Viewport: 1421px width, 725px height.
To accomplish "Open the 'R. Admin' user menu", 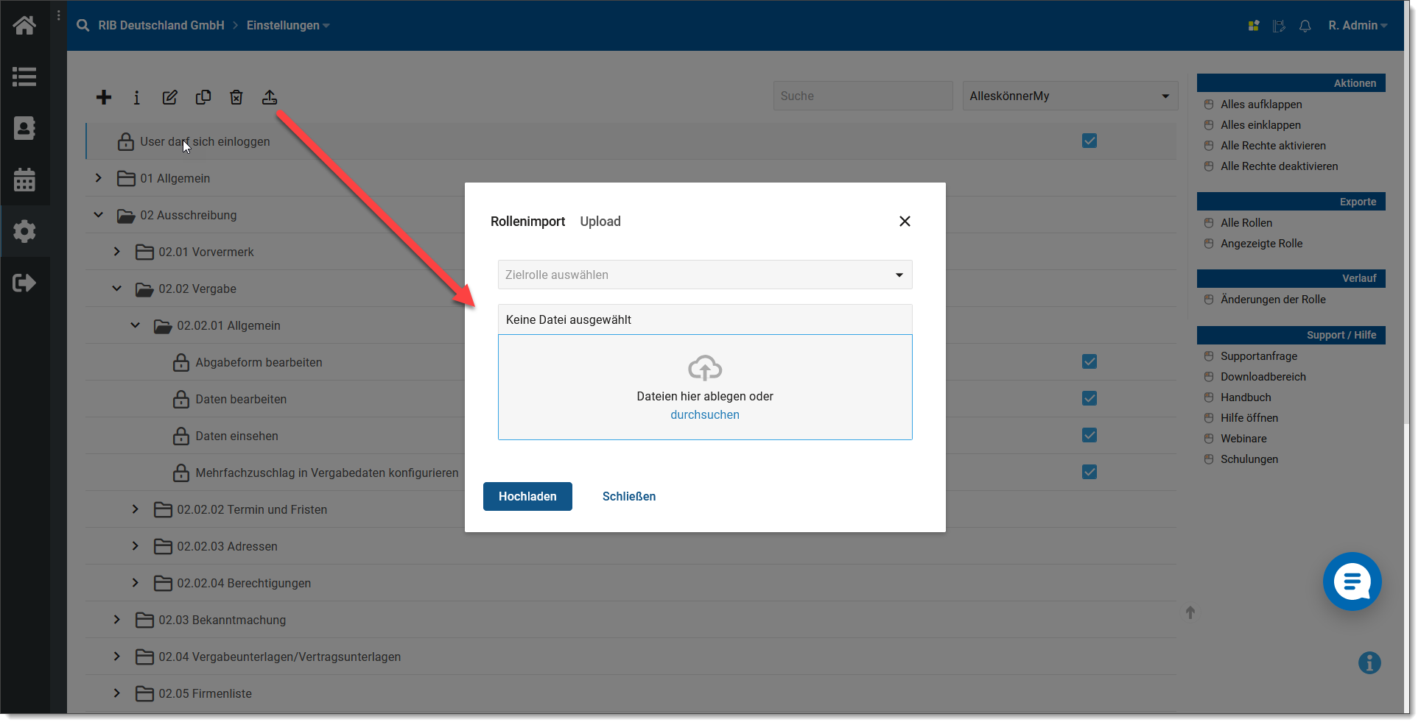I will point(1358,25).
